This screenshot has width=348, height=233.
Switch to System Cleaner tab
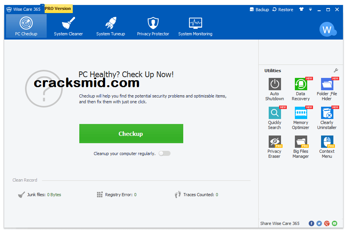click(69, 26)
